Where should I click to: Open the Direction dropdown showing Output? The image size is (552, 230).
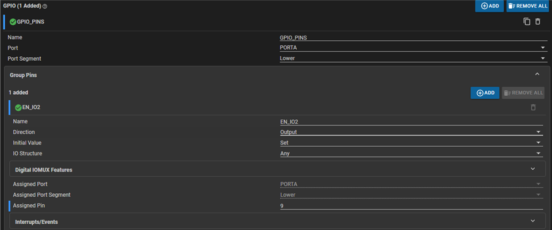point(411,132)
